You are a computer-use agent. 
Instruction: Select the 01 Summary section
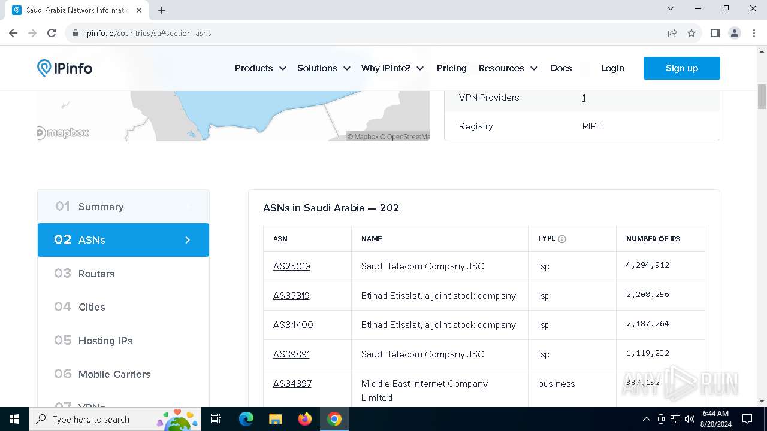click(123, 207)
